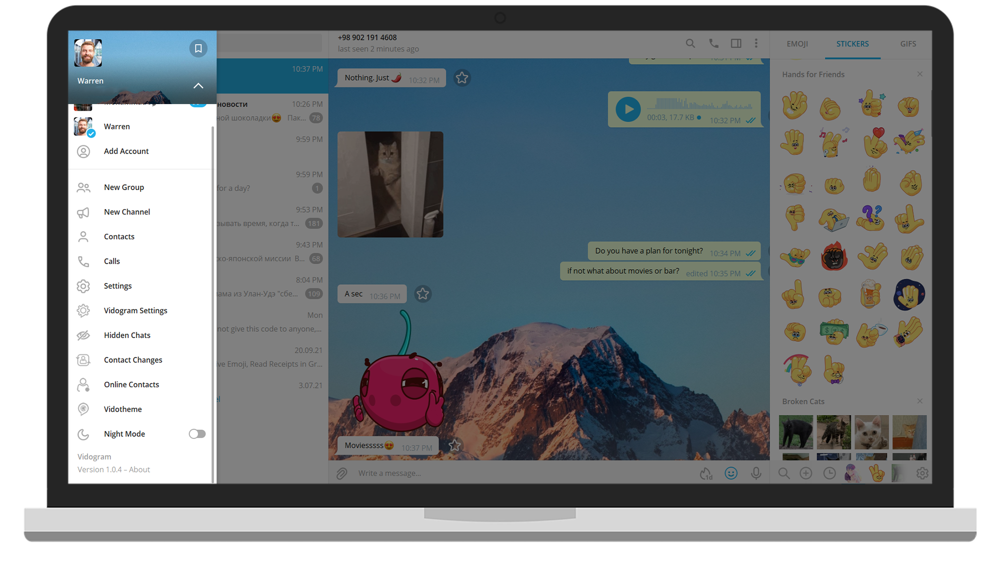Viewport: 1000px width, 563px height.
Task: Switch to the GIFS tab
Action: (x=908, y=44)
